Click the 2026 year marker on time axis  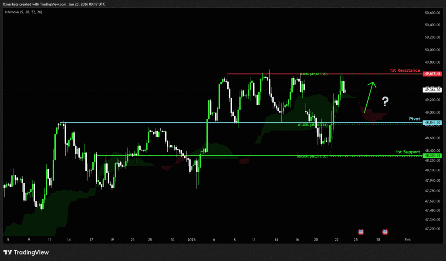(192, 240)
